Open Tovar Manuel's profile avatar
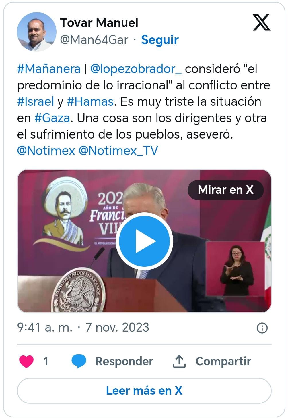The height and width of the screenshot is (419, 288). click(37, 32)
